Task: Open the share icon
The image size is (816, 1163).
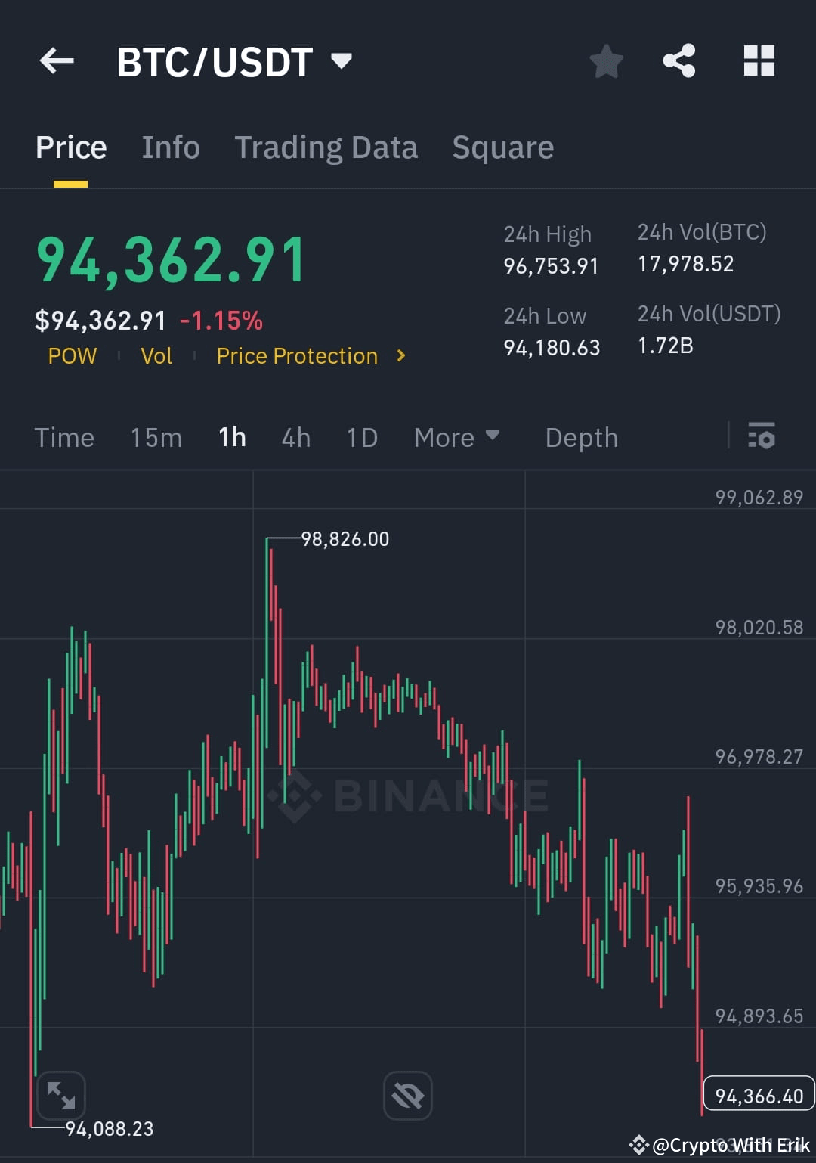Action: (678, 61)
